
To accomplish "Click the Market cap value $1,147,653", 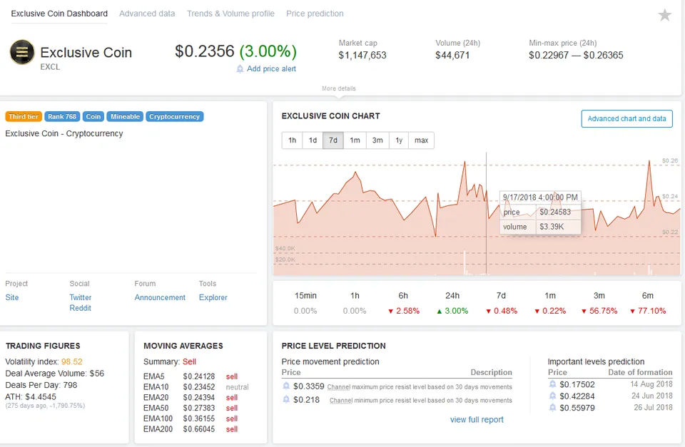I will 362,56.
